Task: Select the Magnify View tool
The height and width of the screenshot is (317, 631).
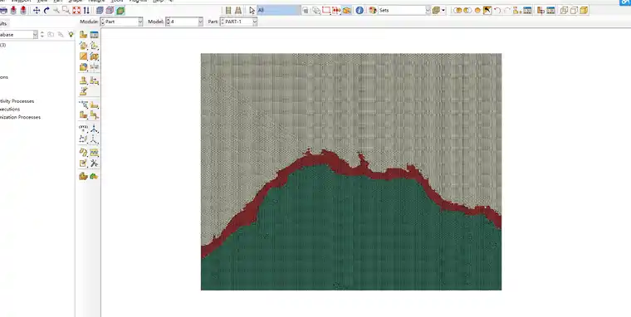Action: tap(56, 11)
